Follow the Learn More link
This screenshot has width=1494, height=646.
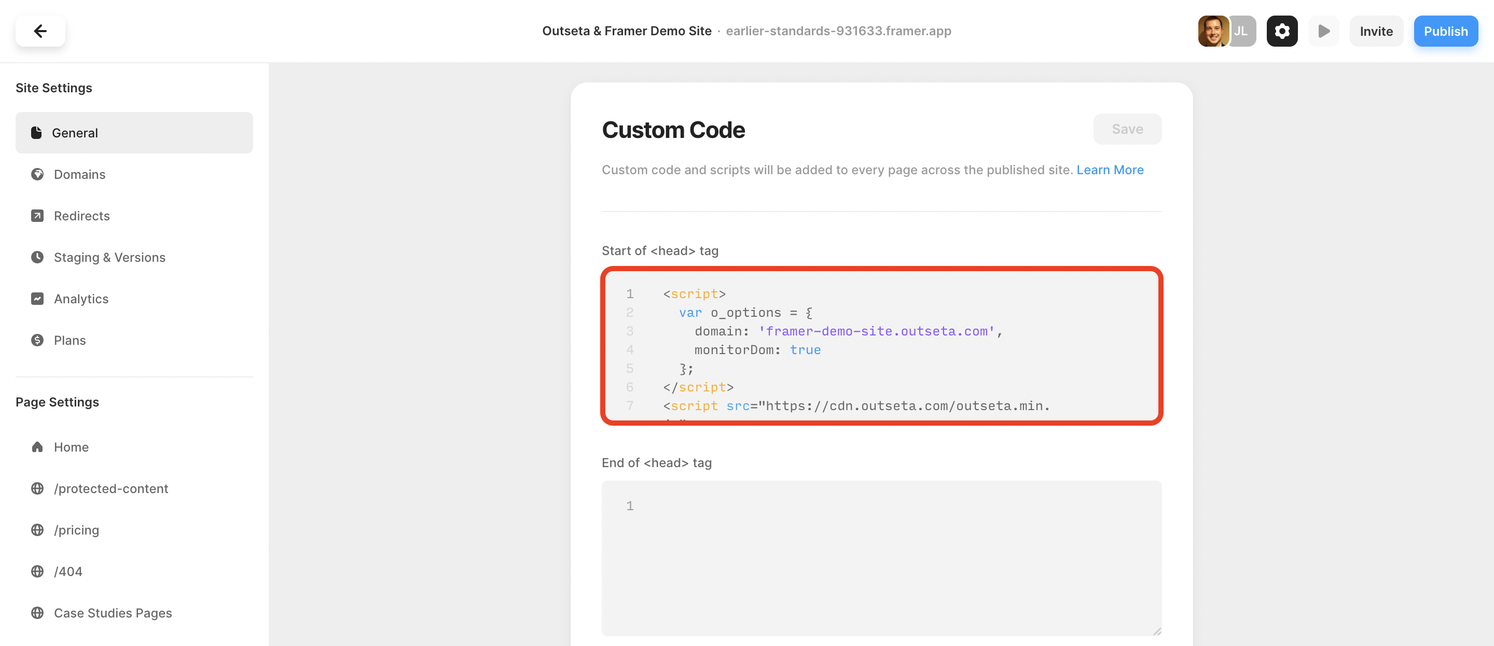click(x=1110, y=170)
